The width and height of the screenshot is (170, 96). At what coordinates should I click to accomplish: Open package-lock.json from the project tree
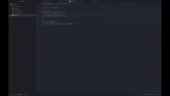pos(19,11)
